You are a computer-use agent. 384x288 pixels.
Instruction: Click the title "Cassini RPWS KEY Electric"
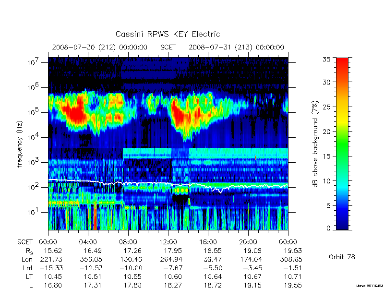(x=168, y=34)
